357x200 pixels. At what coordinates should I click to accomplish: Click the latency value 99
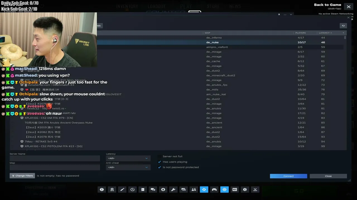click(x=323, y=146)
